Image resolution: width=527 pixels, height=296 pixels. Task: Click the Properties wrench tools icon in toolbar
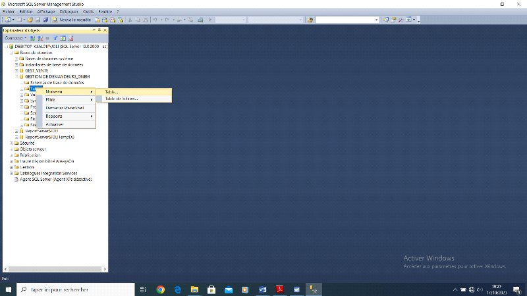[401, 20]
